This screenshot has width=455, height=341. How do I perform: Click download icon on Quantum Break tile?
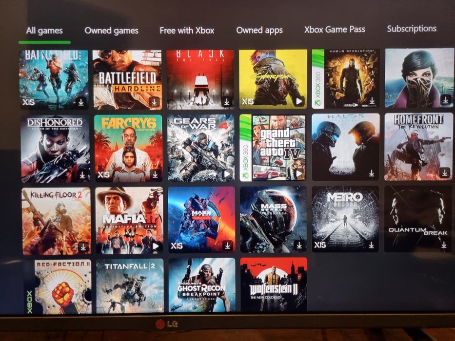[x=444, y=245]
